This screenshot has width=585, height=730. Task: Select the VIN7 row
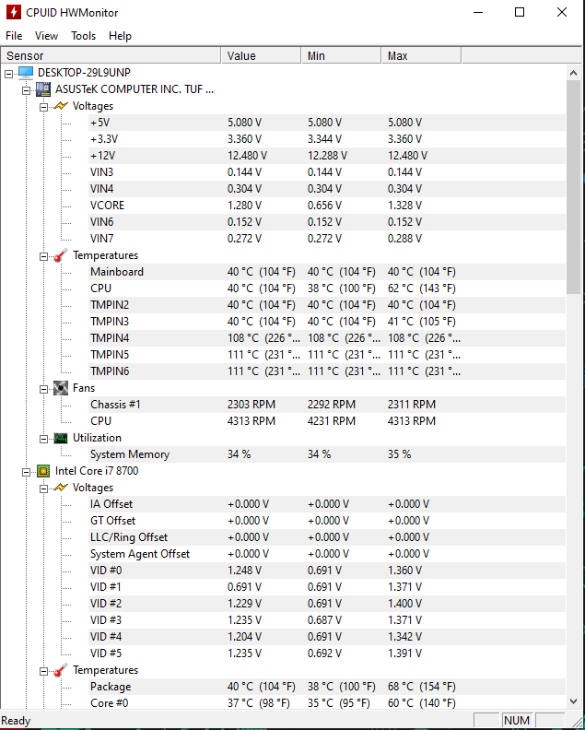click(x=327, y=239)
